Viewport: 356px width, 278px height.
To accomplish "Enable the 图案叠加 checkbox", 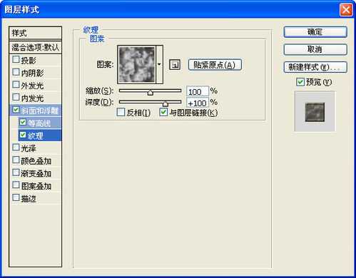I will [16, 185].
